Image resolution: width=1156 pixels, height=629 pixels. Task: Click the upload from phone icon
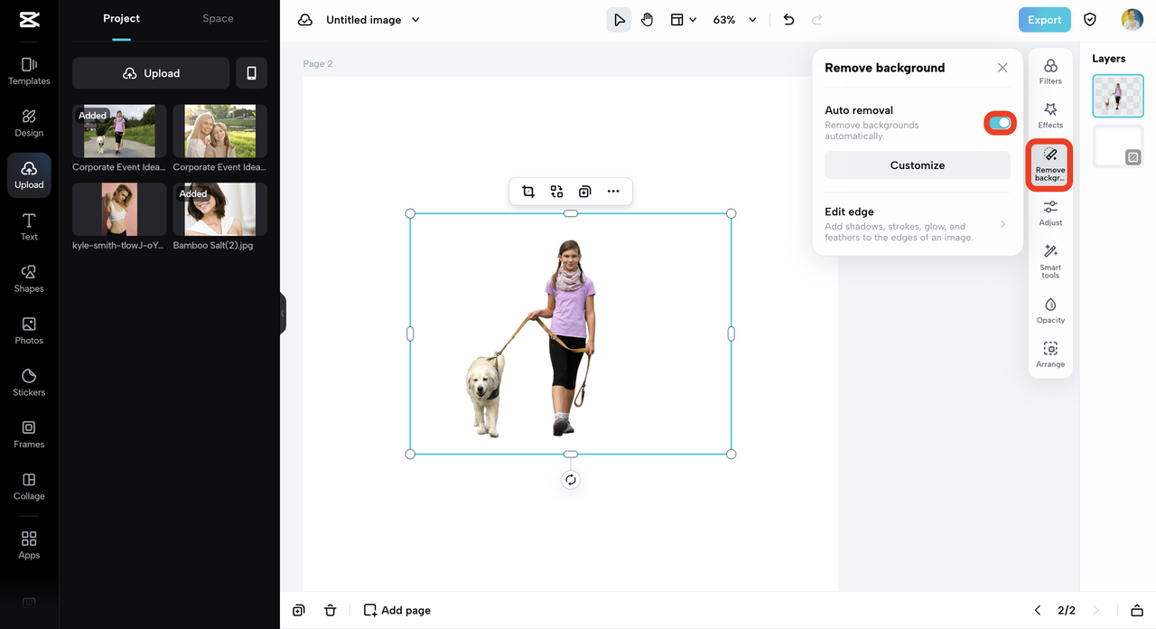coord(251,73)
